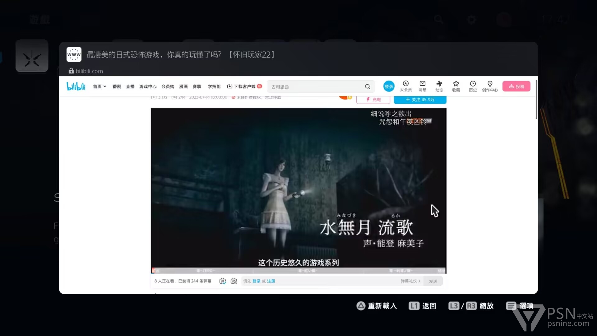Click 登录 link in danmaku box
The image size is (597, 336).
coord(256,281)
